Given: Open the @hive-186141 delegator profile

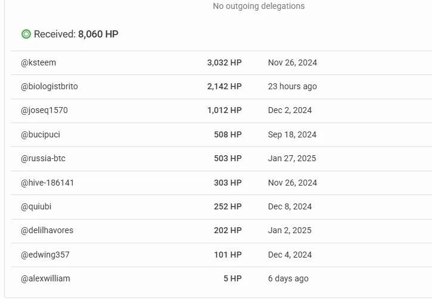Looking at the screenshot, I should click(48, 183).
